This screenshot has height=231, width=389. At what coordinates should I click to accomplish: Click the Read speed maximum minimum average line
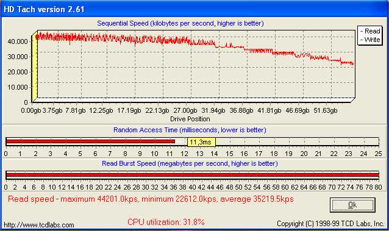(151, 199)
